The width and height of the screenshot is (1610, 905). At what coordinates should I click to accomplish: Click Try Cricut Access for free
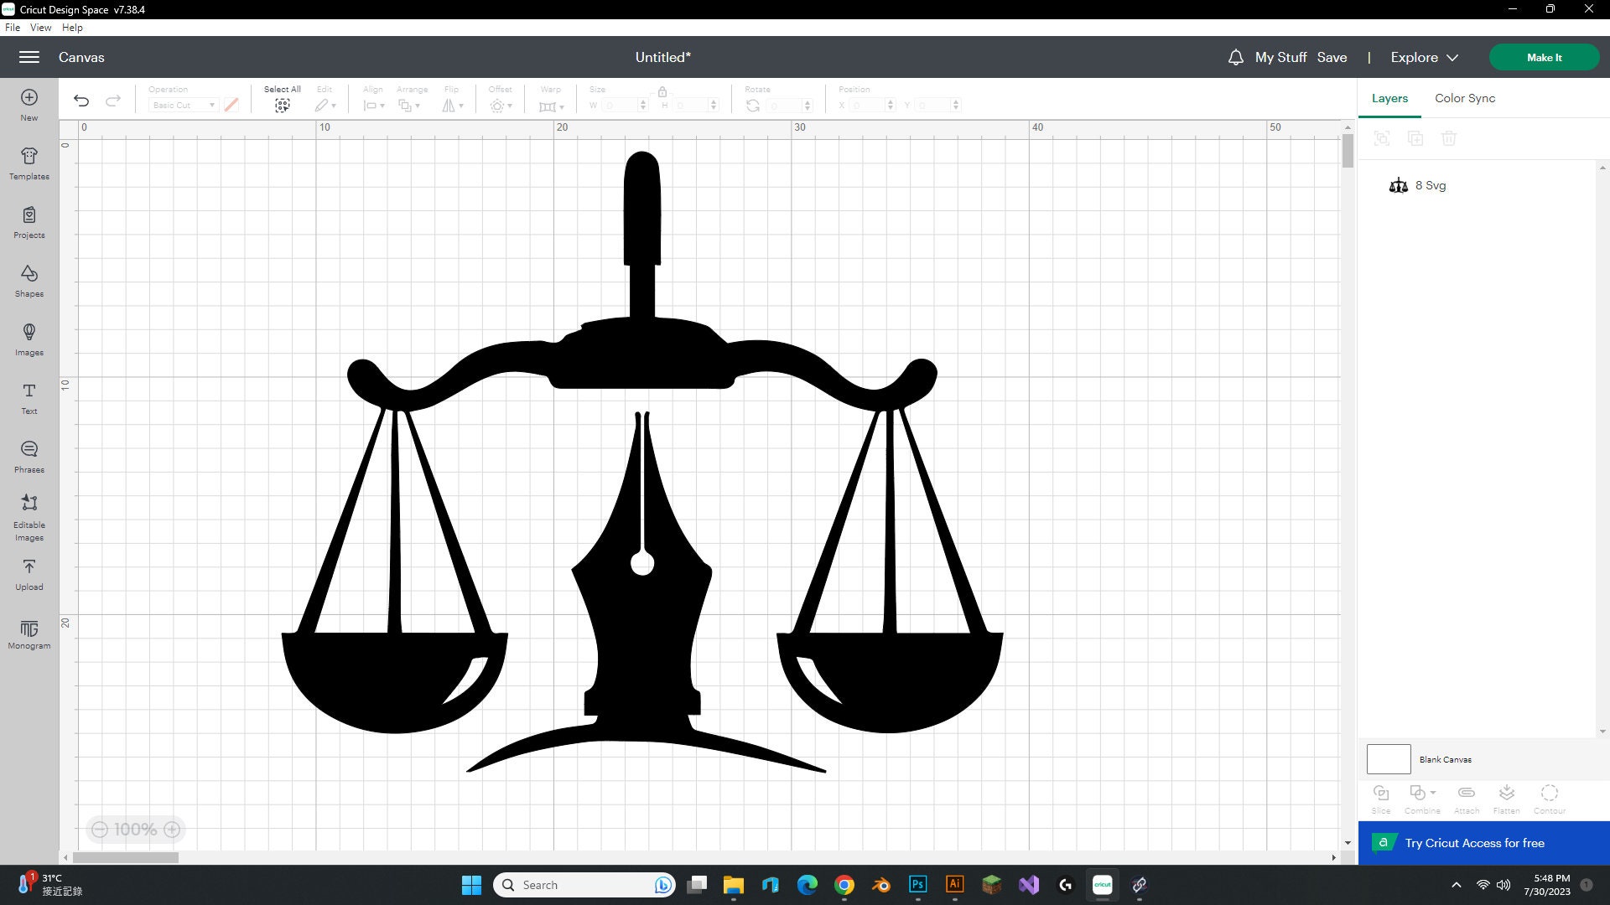[x=1474, y=842]
